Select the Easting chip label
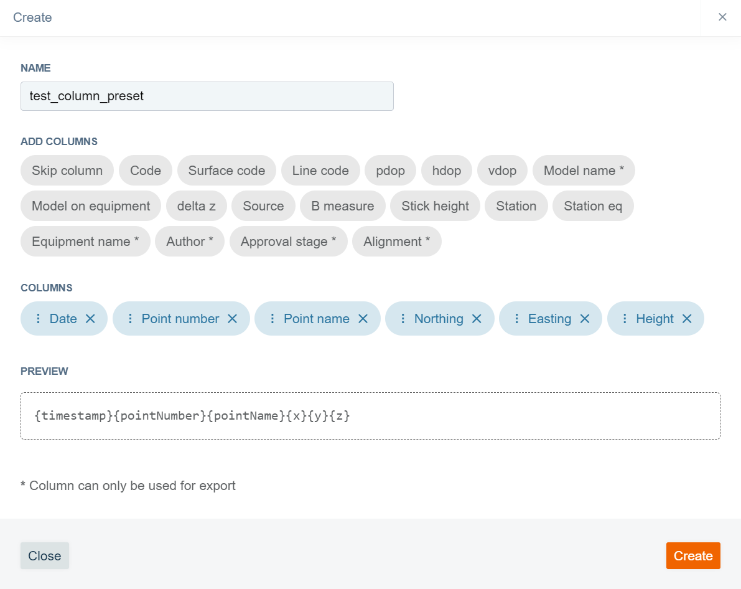The image size is (741, 589). 549,319
